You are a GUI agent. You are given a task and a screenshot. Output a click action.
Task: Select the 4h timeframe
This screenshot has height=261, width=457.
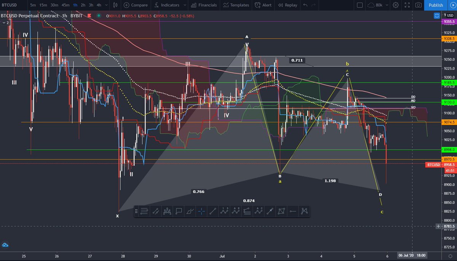pyautogui.click(x=99, y=5)
